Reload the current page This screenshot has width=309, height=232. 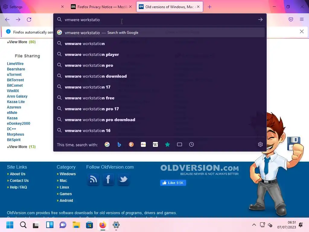tap(29, 20)
